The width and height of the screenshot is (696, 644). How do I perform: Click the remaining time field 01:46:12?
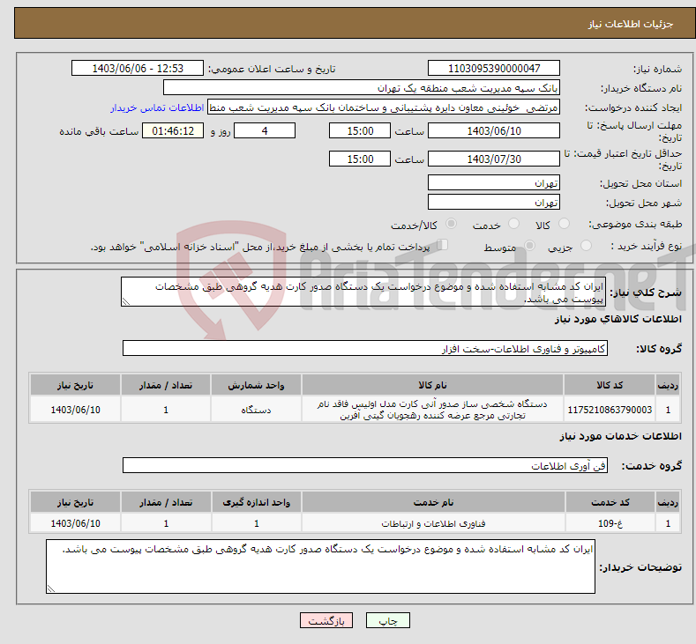tap(173, 130)
